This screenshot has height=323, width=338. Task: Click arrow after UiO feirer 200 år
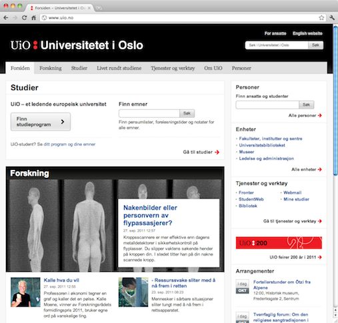(320, 257)
